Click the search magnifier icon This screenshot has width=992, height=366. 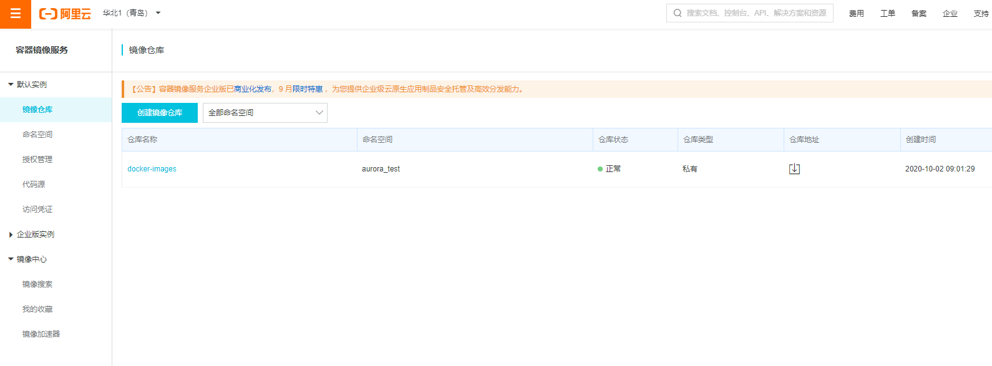[678, 13]
